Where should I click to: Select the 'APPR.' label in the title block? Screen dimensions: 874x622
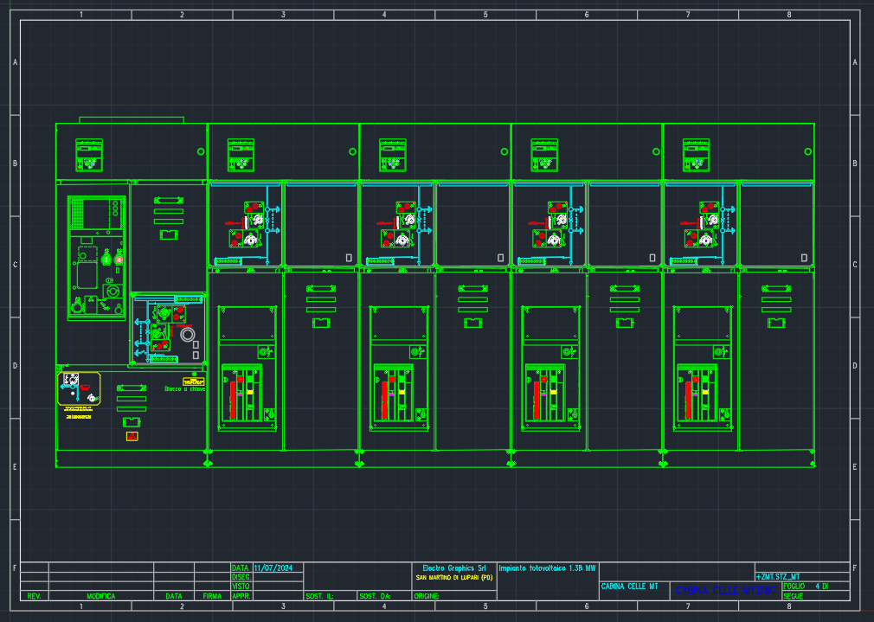click(241, 596)
